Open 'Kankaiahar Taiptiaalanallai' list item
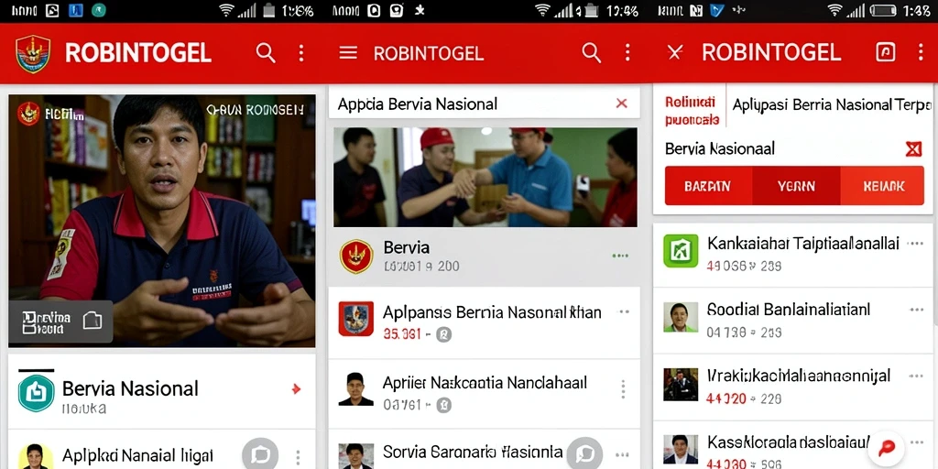 (792, 255)
